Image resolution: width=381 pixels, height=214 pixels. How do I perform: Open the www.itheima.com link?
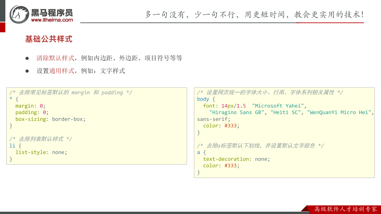pyautogui.click(x=52, y=20)
